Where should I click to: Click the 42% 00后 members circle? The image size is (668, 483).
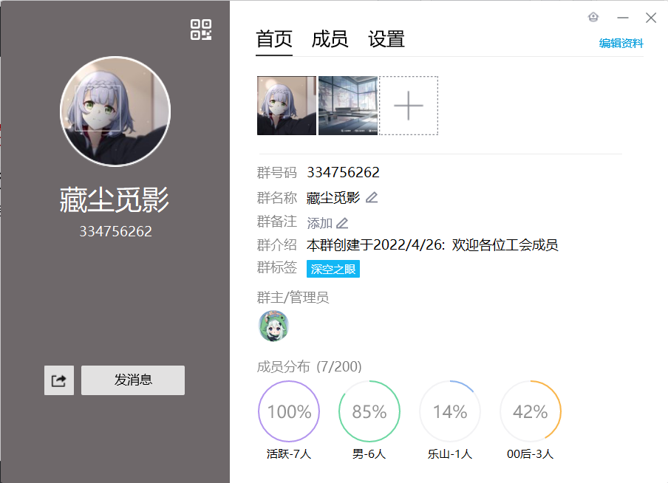[531, 411]
